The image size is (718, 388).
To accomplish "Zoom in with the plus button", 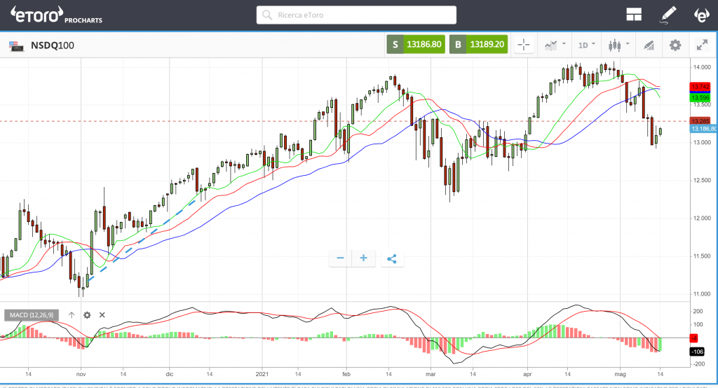I will [x=364, y=258].
